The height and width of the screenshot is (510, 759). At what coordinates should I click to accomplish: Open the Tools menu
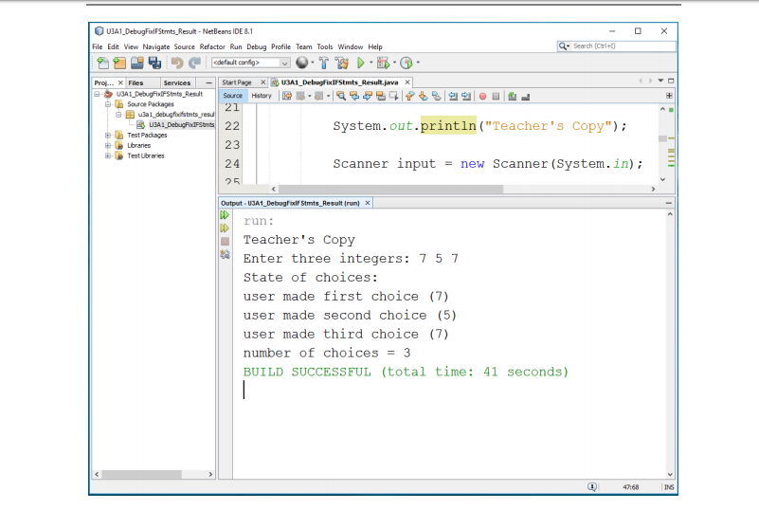(325, 46)
